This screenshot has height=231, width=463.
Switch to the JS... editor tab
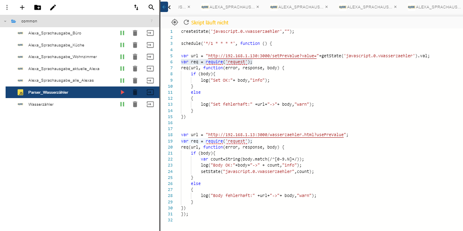pyautogui.click(x=182, y=6)
